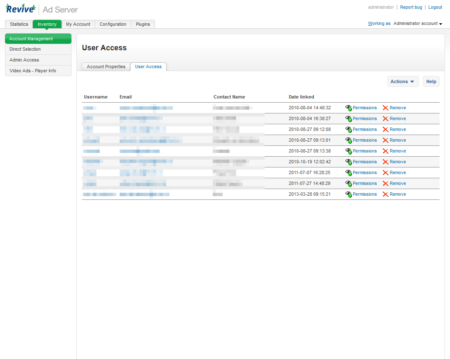Select Video Ads - Player Info sidebar item
This screenshot has width=450, height=359.
33,71
